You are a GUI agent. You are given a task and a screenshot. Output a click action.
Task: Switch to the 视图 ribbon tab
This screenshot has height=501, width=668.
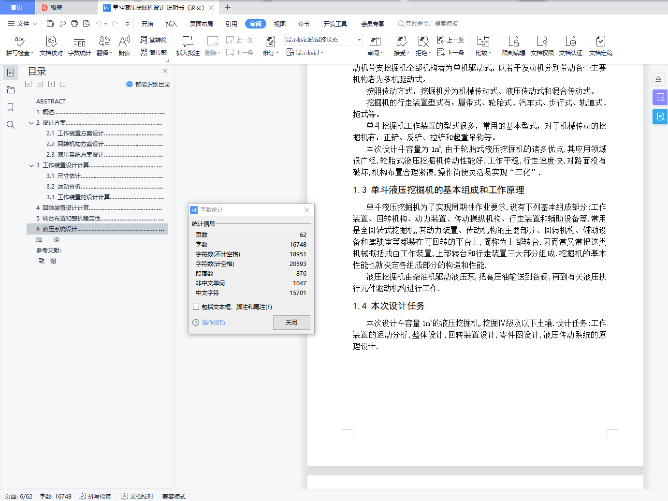280,24
